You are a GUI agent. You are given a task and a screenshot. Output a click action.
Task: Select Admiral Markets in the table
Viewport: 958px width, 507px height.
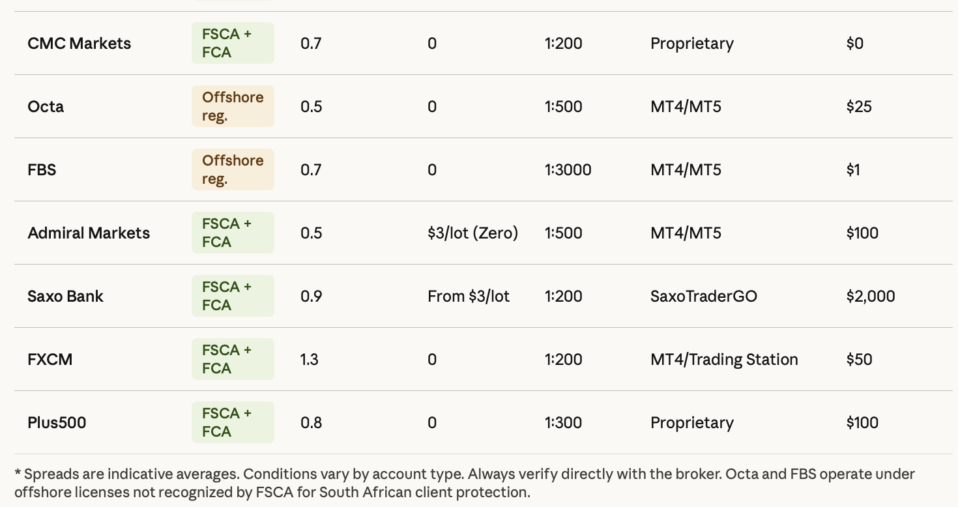tap(89, 233)
